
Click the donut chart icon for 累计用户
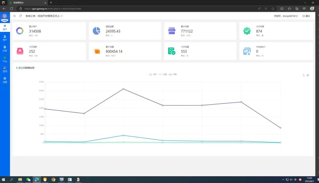(x=20, y=31)
